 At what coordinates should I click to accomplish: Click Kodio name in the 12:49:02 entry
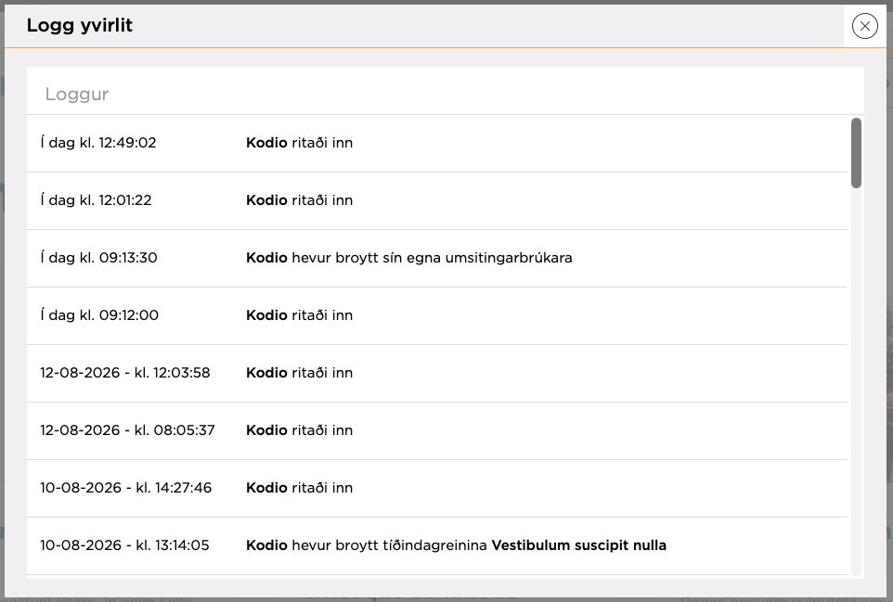pos(266,143)
